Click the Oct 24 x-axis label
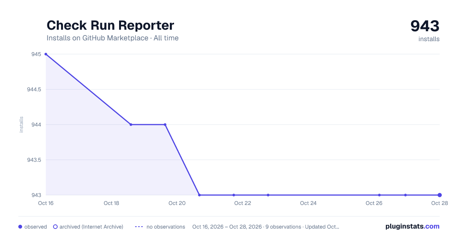The width and height of the screenshot is (458, 240). pos(308,203)
